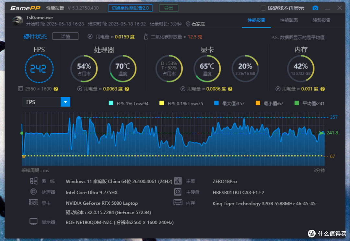
Task: Click the orange minimum marker on chart
Action: 24,157
